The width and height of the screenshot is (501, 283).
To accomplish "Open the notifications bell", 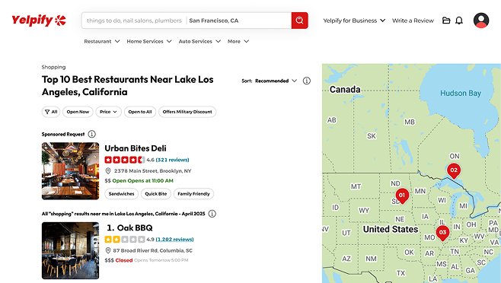I will (x=459, y=21).
